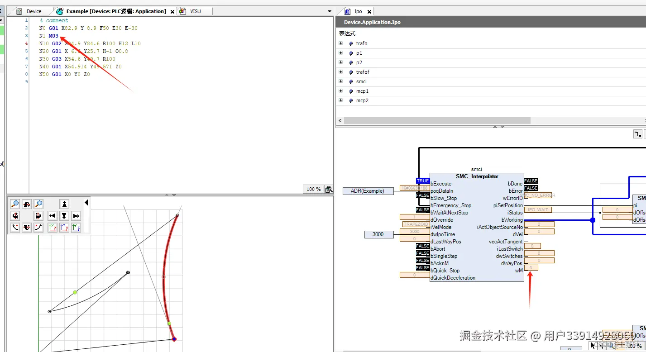Viewport: 646px width, 352px height.
Task: Toggle the FALSE value on bAcknM
Action: [423, 261]
